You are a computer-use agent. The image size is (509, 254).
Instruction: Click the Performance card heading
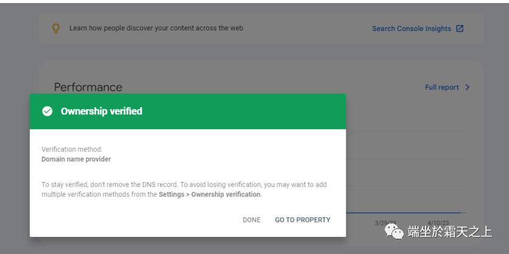click(88, 87)
